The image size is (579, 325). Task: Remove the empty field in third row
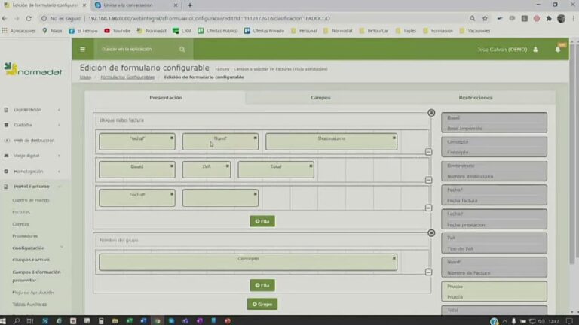tap(255, 194)
